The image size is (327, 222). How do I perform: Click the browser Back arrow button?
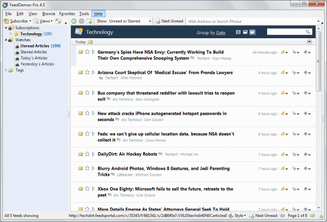click(x=74, y=21)
